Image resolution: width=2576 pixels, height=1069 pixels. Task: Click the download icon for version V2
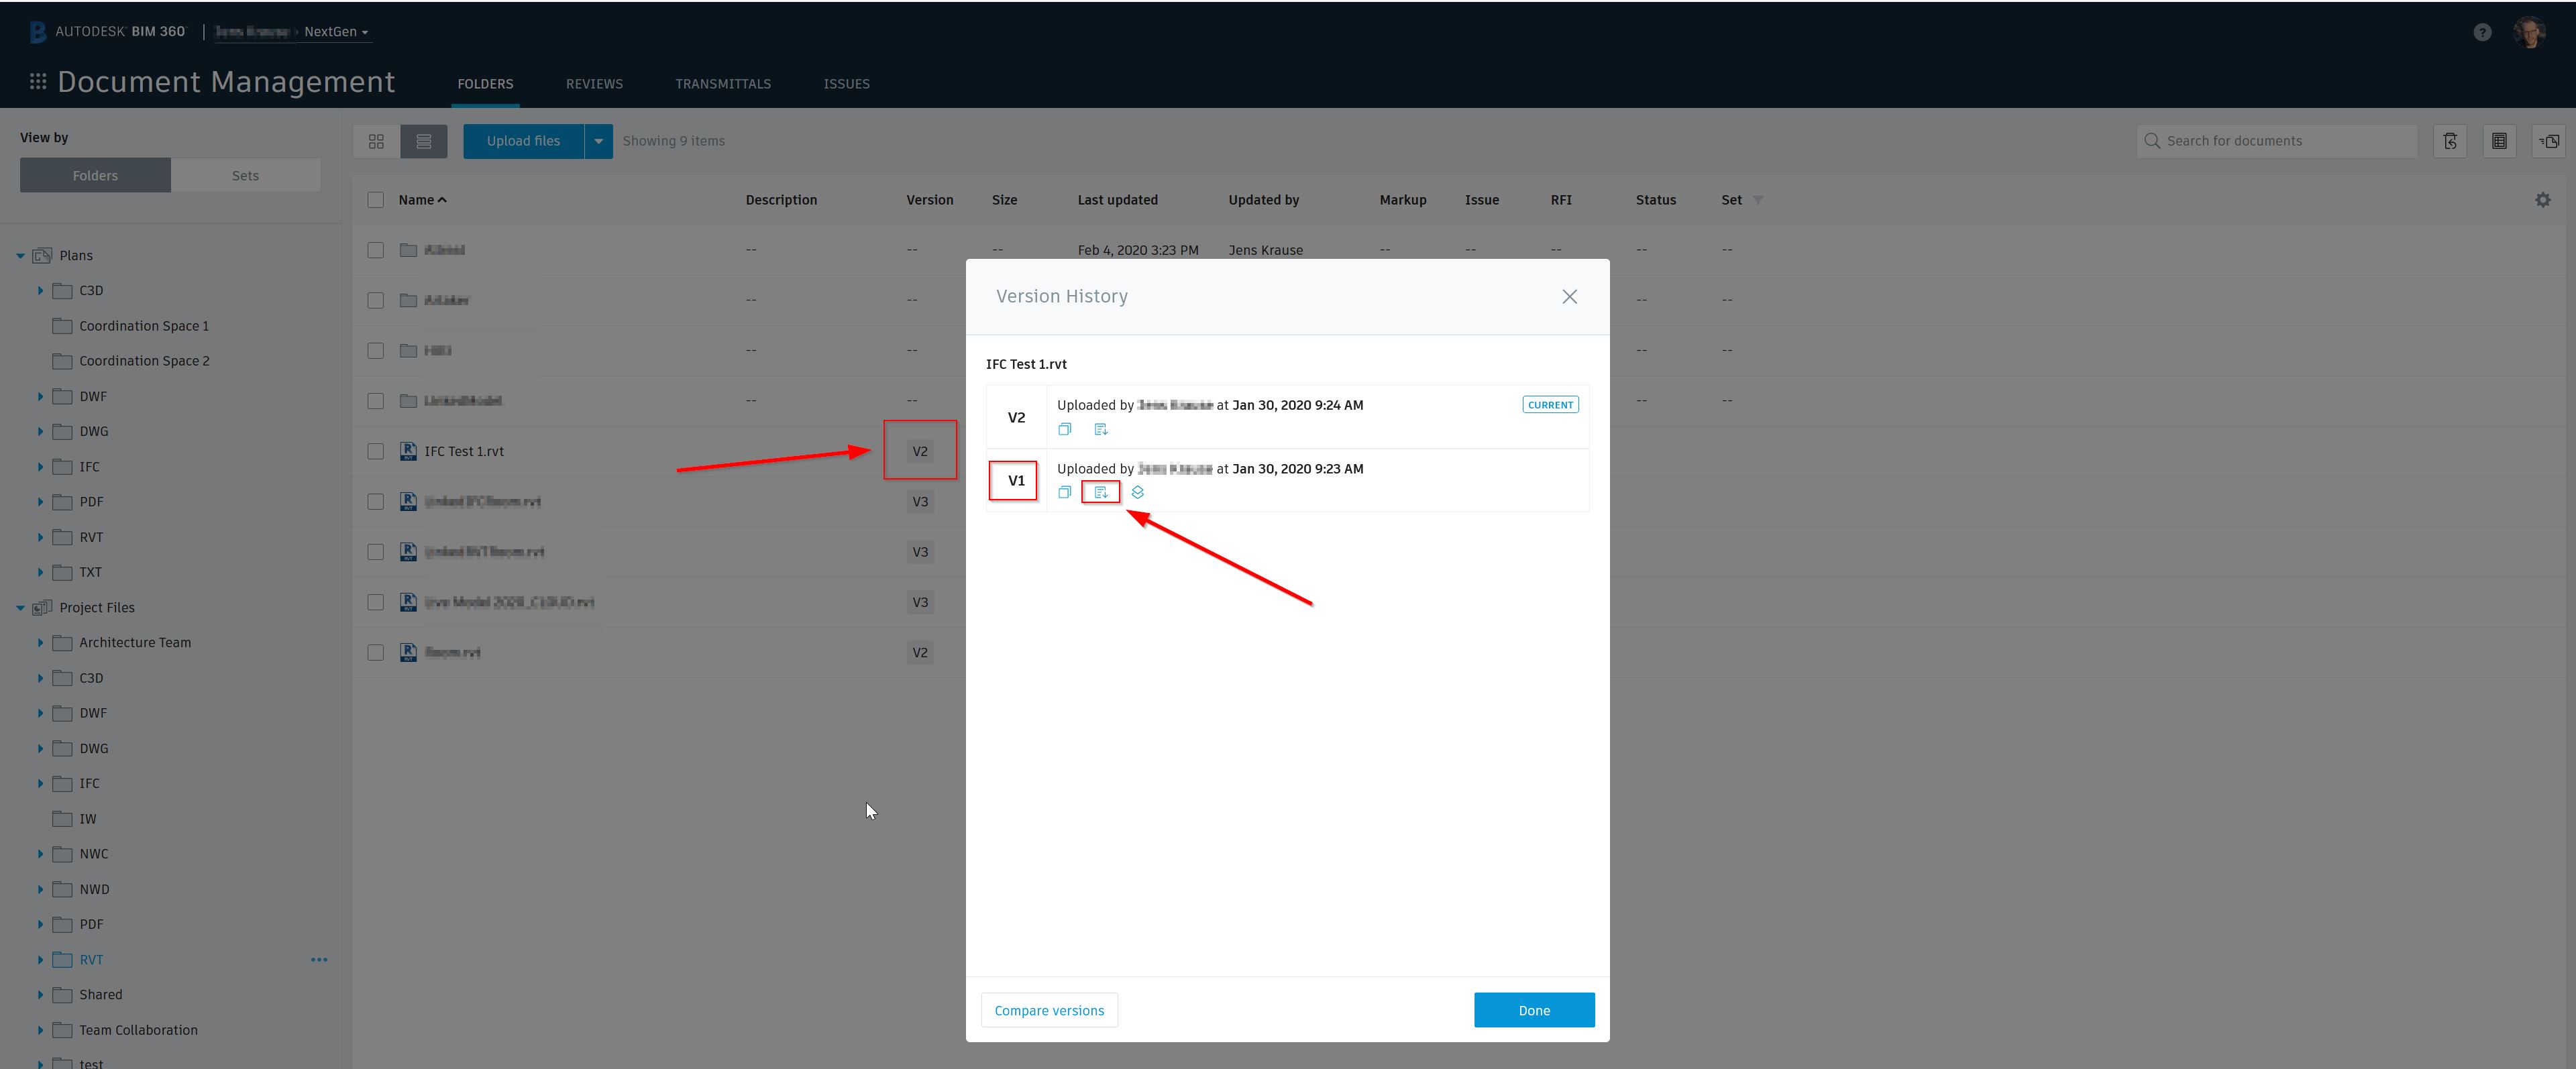coord(1100,429)
